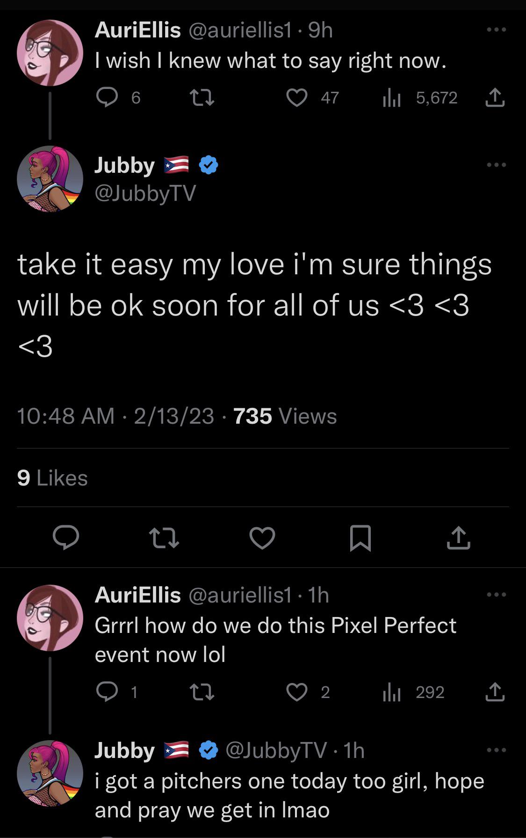
Task: Reply to AuriEllis's top tweet
Action: (x=107, y=98)
